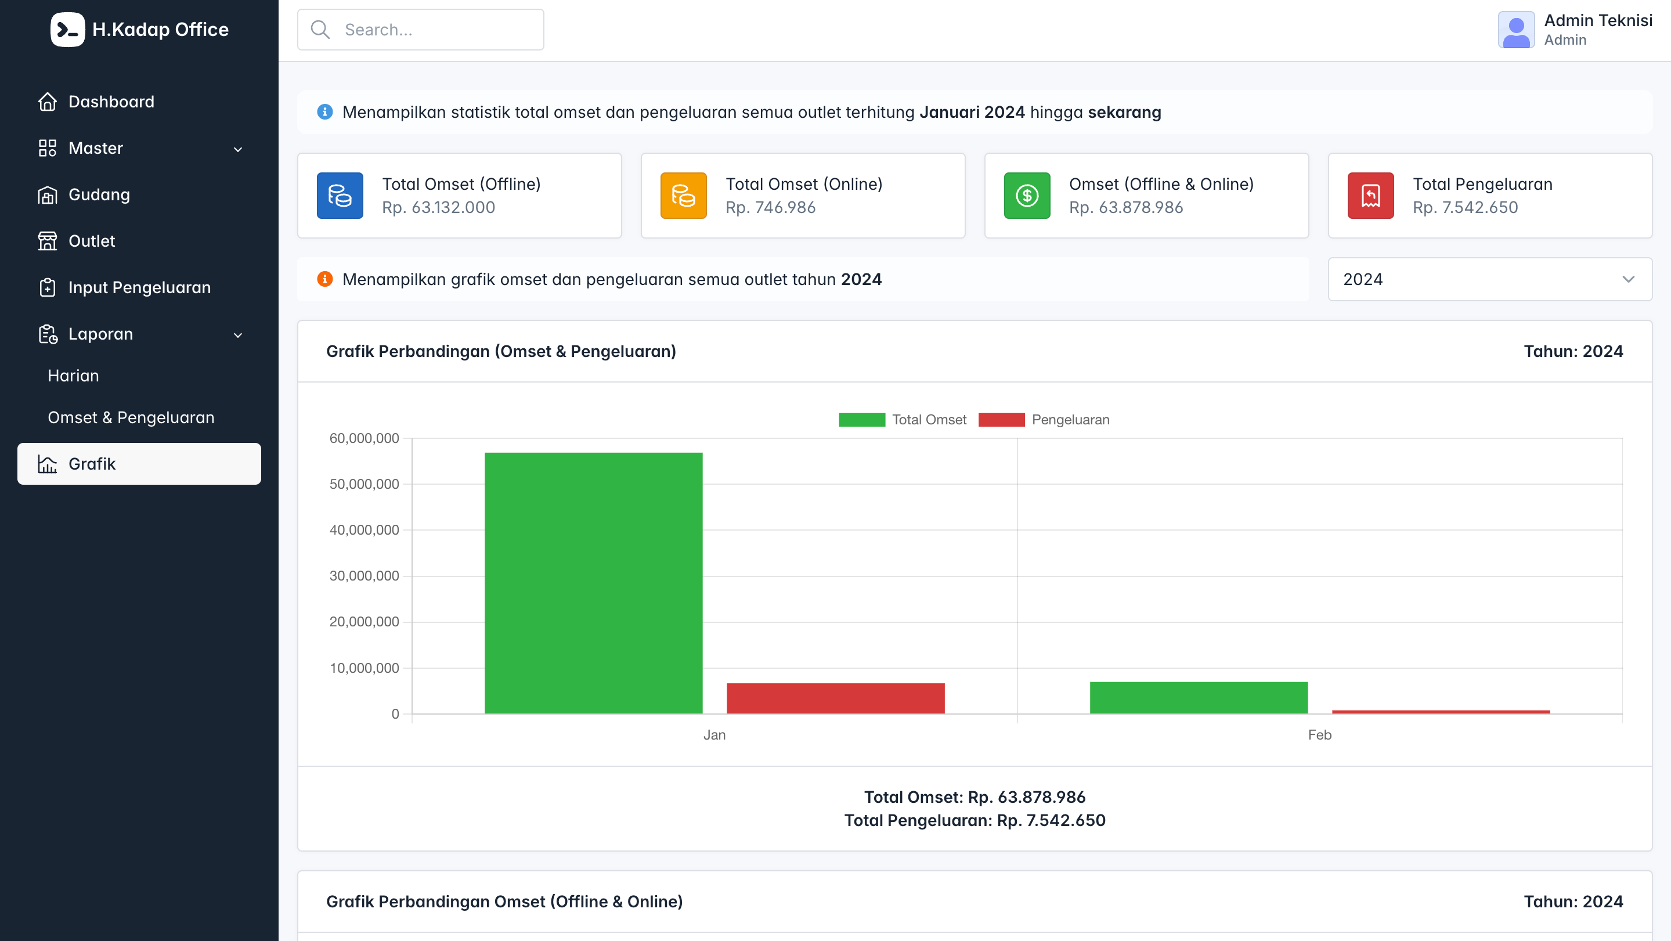This screenshot has height=941, width=1671.
Task: Click the red Total Pengeluaran receipt icon
Action: click(1370, 195)
